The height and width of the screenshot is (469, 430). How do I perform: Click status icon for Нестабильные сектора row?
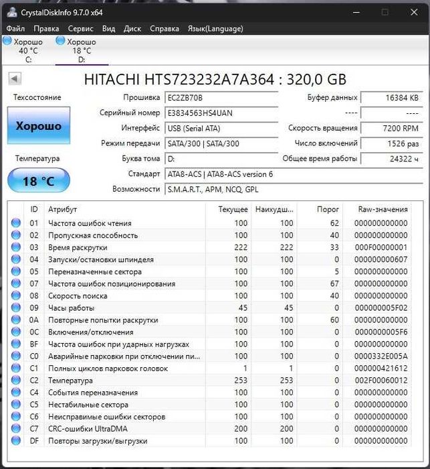16,405
